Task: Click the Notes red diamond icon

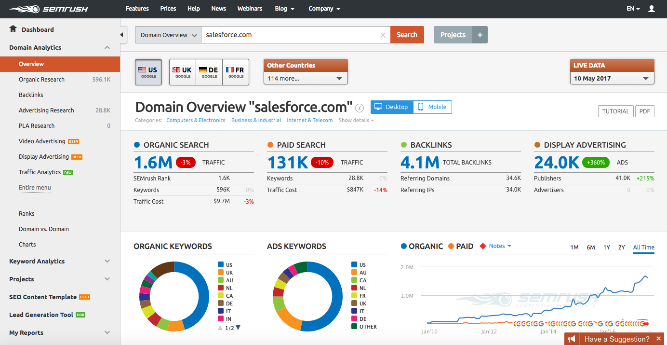Action: click(483, 246)
